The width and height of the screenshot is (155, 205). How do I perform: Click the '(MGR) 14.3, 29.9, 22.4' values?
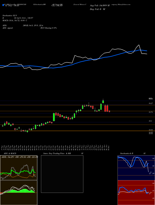pyautogui.click(x=33, y=25)
